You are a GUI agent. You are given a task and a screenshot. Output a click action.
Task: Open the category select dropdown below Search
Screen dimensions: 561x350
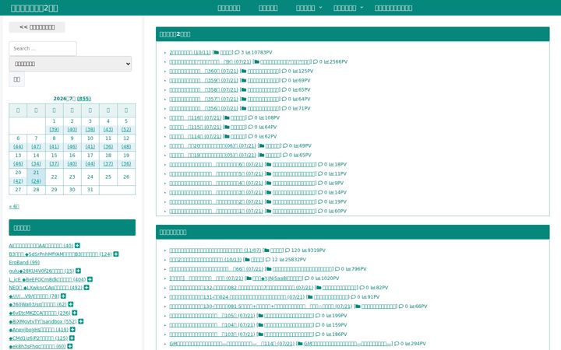70,64
